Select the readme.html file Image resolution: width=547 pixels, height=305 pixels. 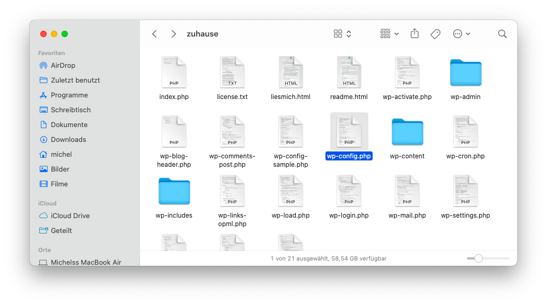click(x=349, y=73)
